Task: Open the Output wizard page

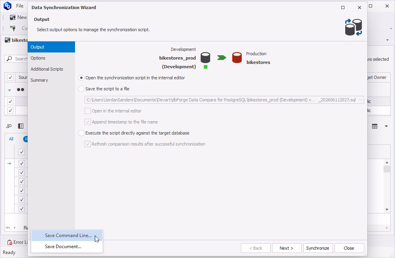Action: pos(51,47)
